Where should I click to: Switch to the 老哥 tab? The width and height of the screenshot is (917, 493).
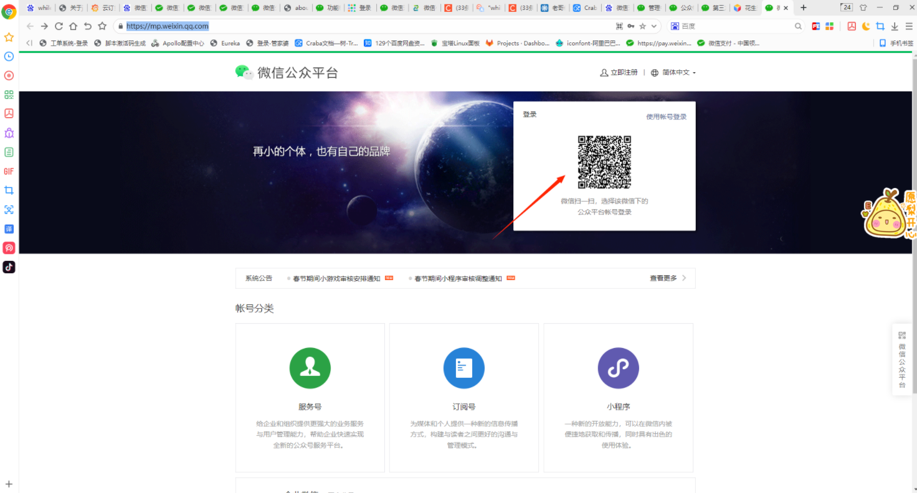coord(553,7)
